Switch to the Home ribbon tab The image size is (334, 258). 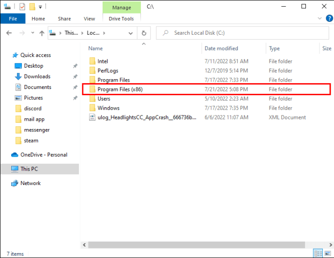(x=38, y=19)
